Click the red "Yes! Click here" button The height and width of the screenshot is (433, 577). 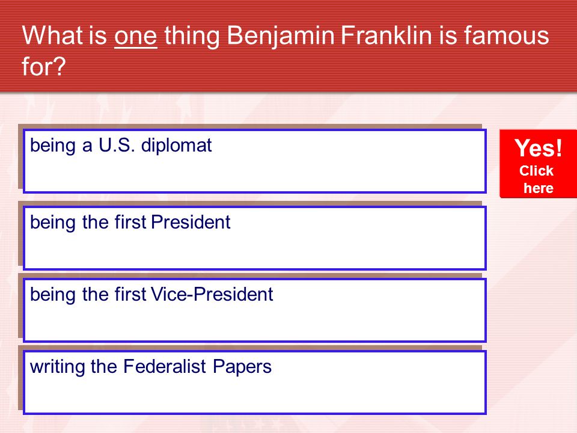click(538, 164)
